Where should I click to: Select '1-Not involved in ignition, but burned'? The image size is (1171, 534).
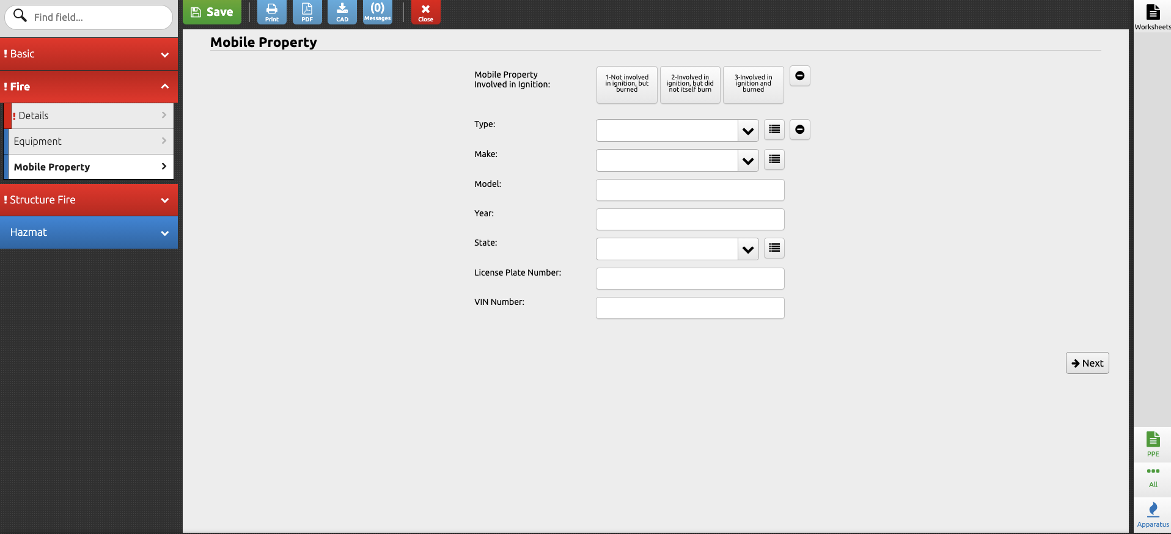(626, 84)
